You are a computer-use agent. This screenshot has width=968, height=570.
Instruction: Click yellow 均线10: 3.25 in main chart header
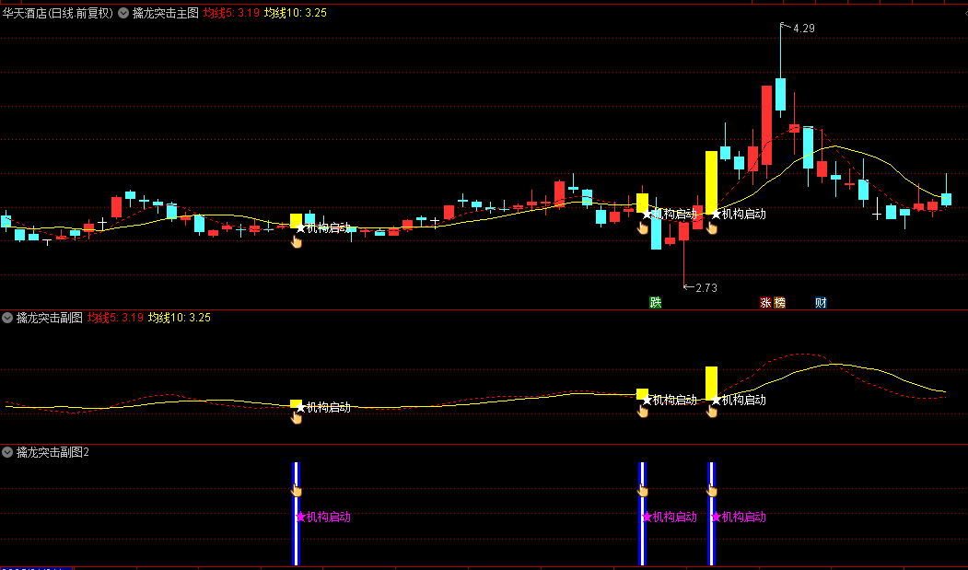(296, 13)
